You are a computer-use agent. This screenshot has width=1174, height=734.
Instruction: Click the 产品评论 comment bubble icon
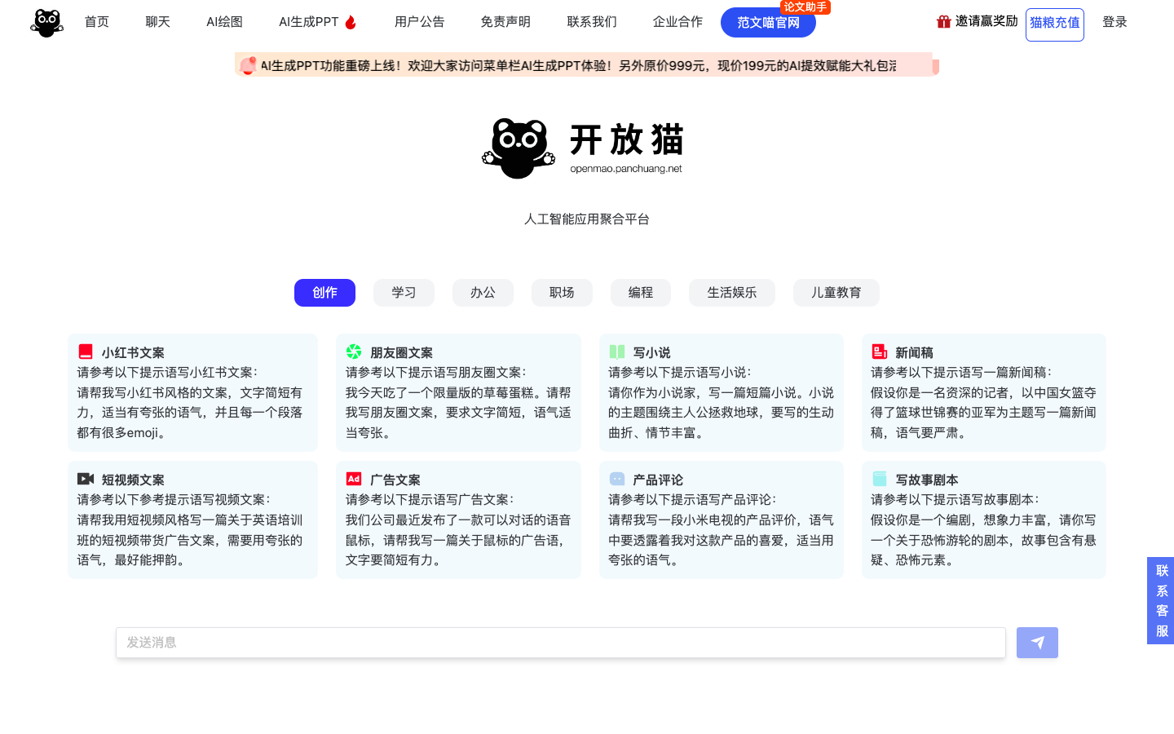click(x=617, y=479)
